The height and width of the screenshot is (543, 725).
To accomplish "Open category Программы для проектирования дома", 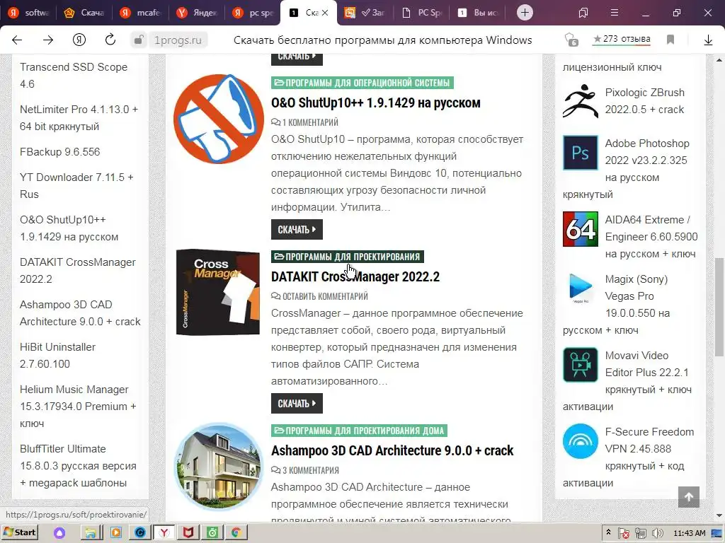I will click(359, 431).
